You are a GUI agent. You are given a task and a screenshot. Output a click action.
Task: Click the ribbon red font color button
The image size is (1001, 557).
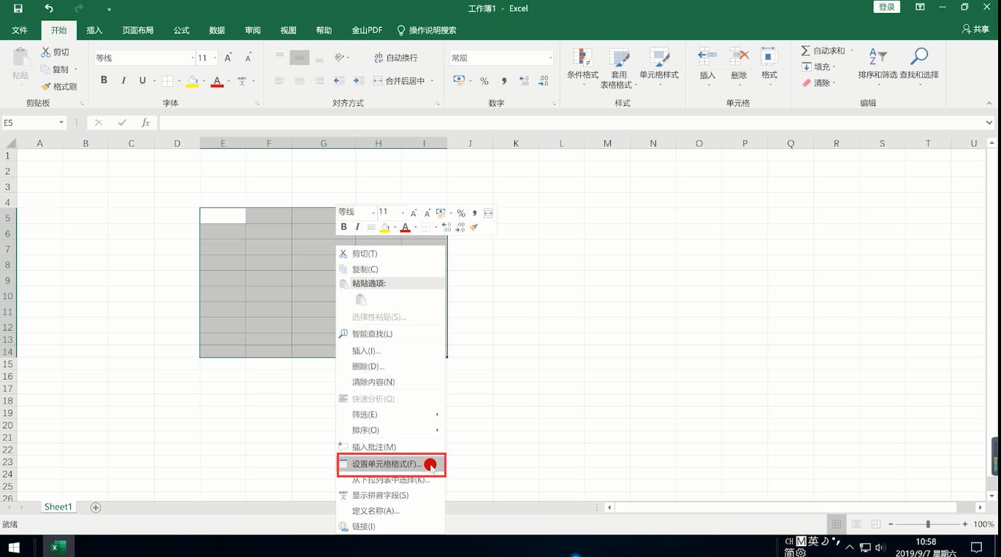pos(217,81)
